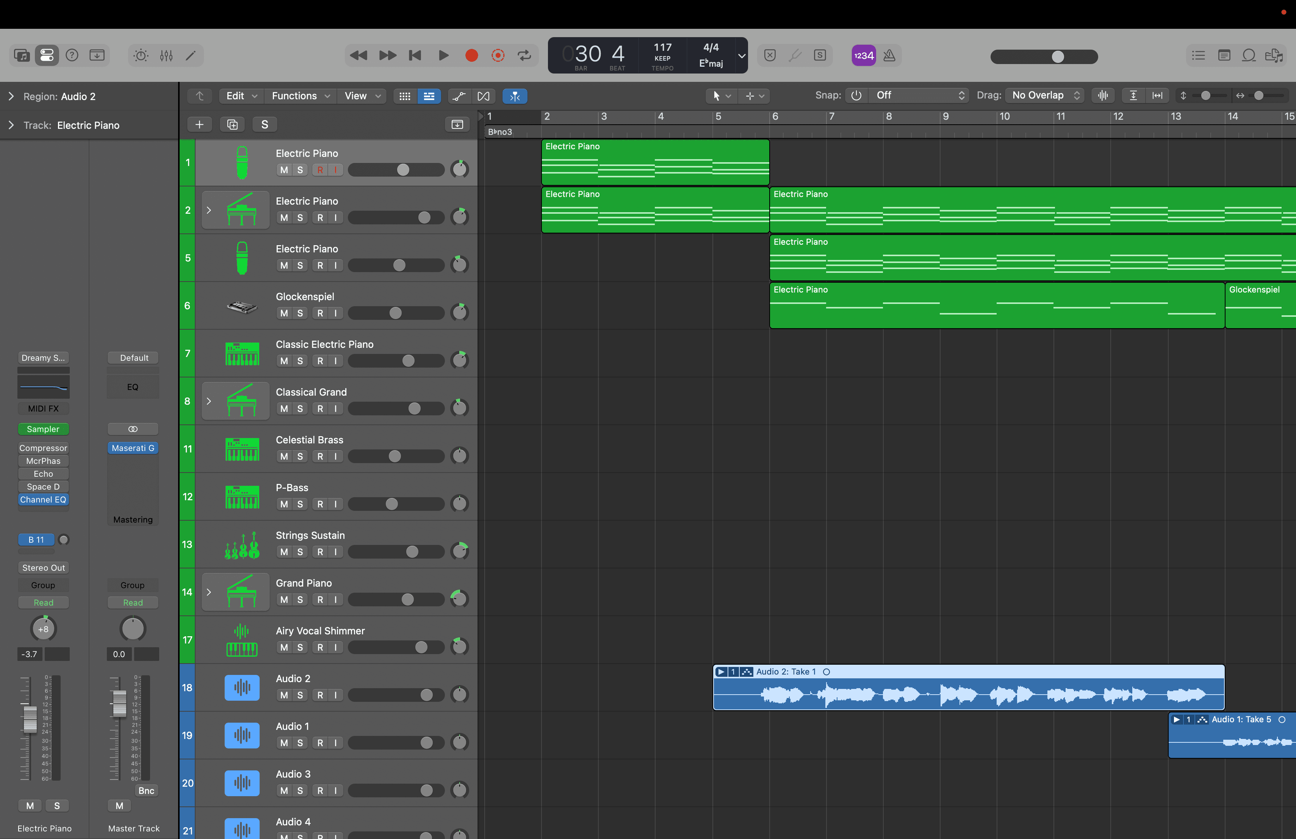This screenshot has width=1296, height=839.
Task: Adjust the Electric Piano pan knob +8
Action: [43, 629]
